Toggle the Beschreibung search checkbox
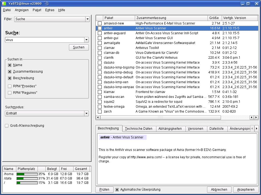 (10, 78)
